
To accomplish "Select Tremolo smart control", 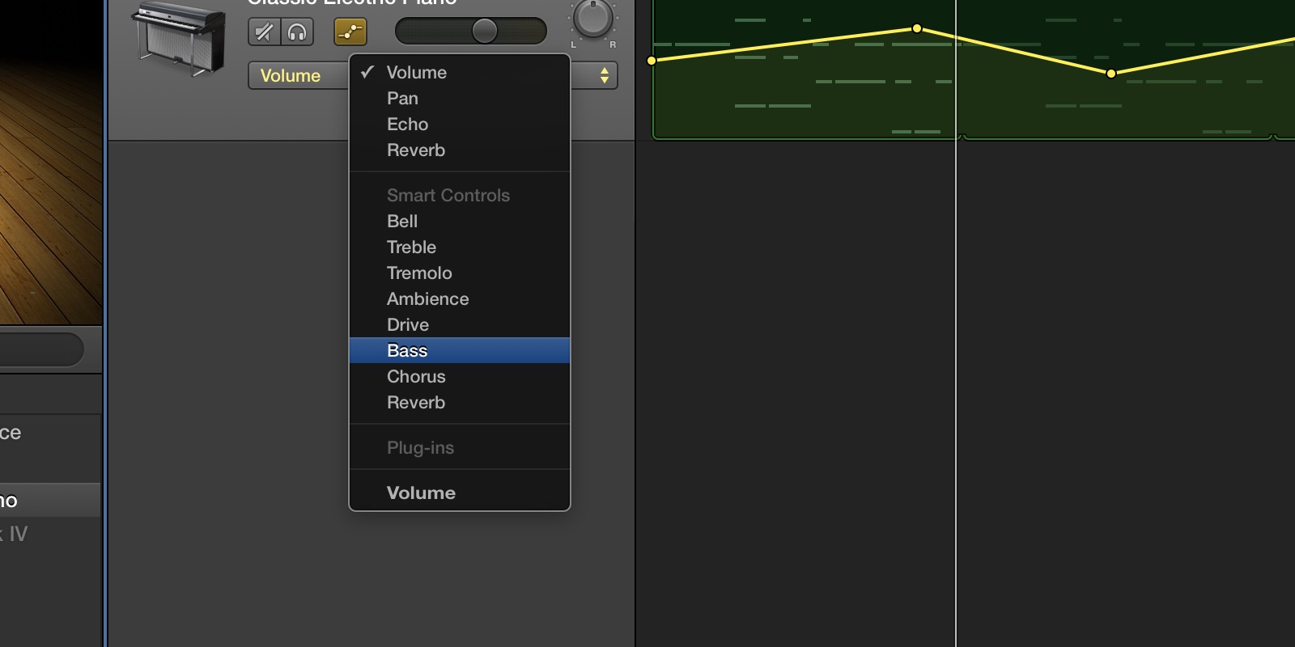I will point(460,273).
